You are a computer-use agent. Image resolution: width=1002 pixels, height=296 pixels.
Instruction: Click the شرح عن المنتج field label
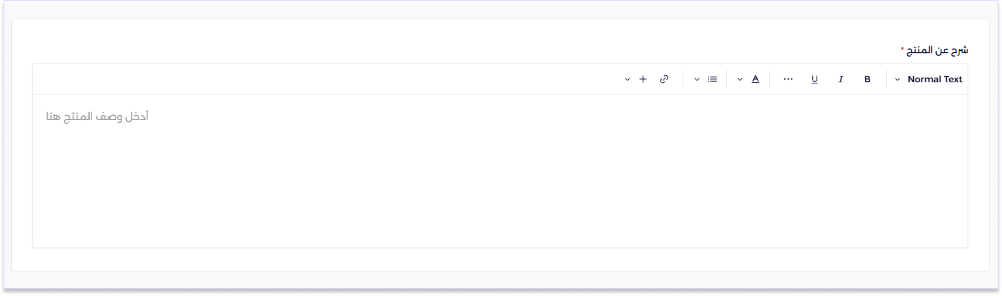(937, 50)
